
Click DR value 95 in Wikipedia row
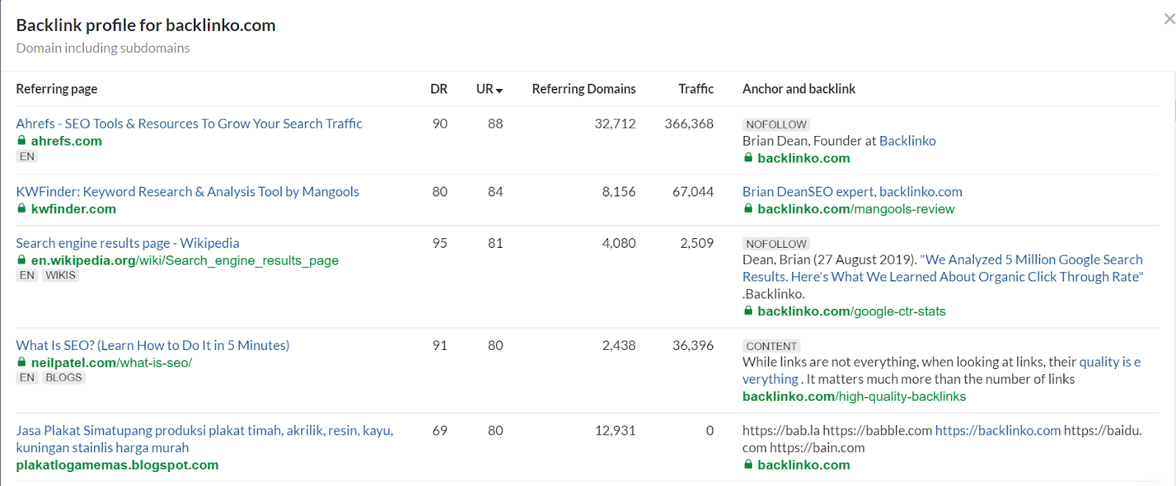[440, 243]
